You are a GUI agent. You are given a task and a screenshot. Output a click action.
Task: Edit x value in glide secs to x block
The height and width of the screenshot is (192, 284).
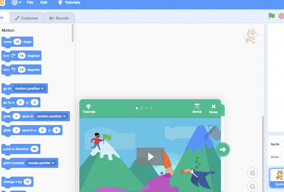pos(43,130)
